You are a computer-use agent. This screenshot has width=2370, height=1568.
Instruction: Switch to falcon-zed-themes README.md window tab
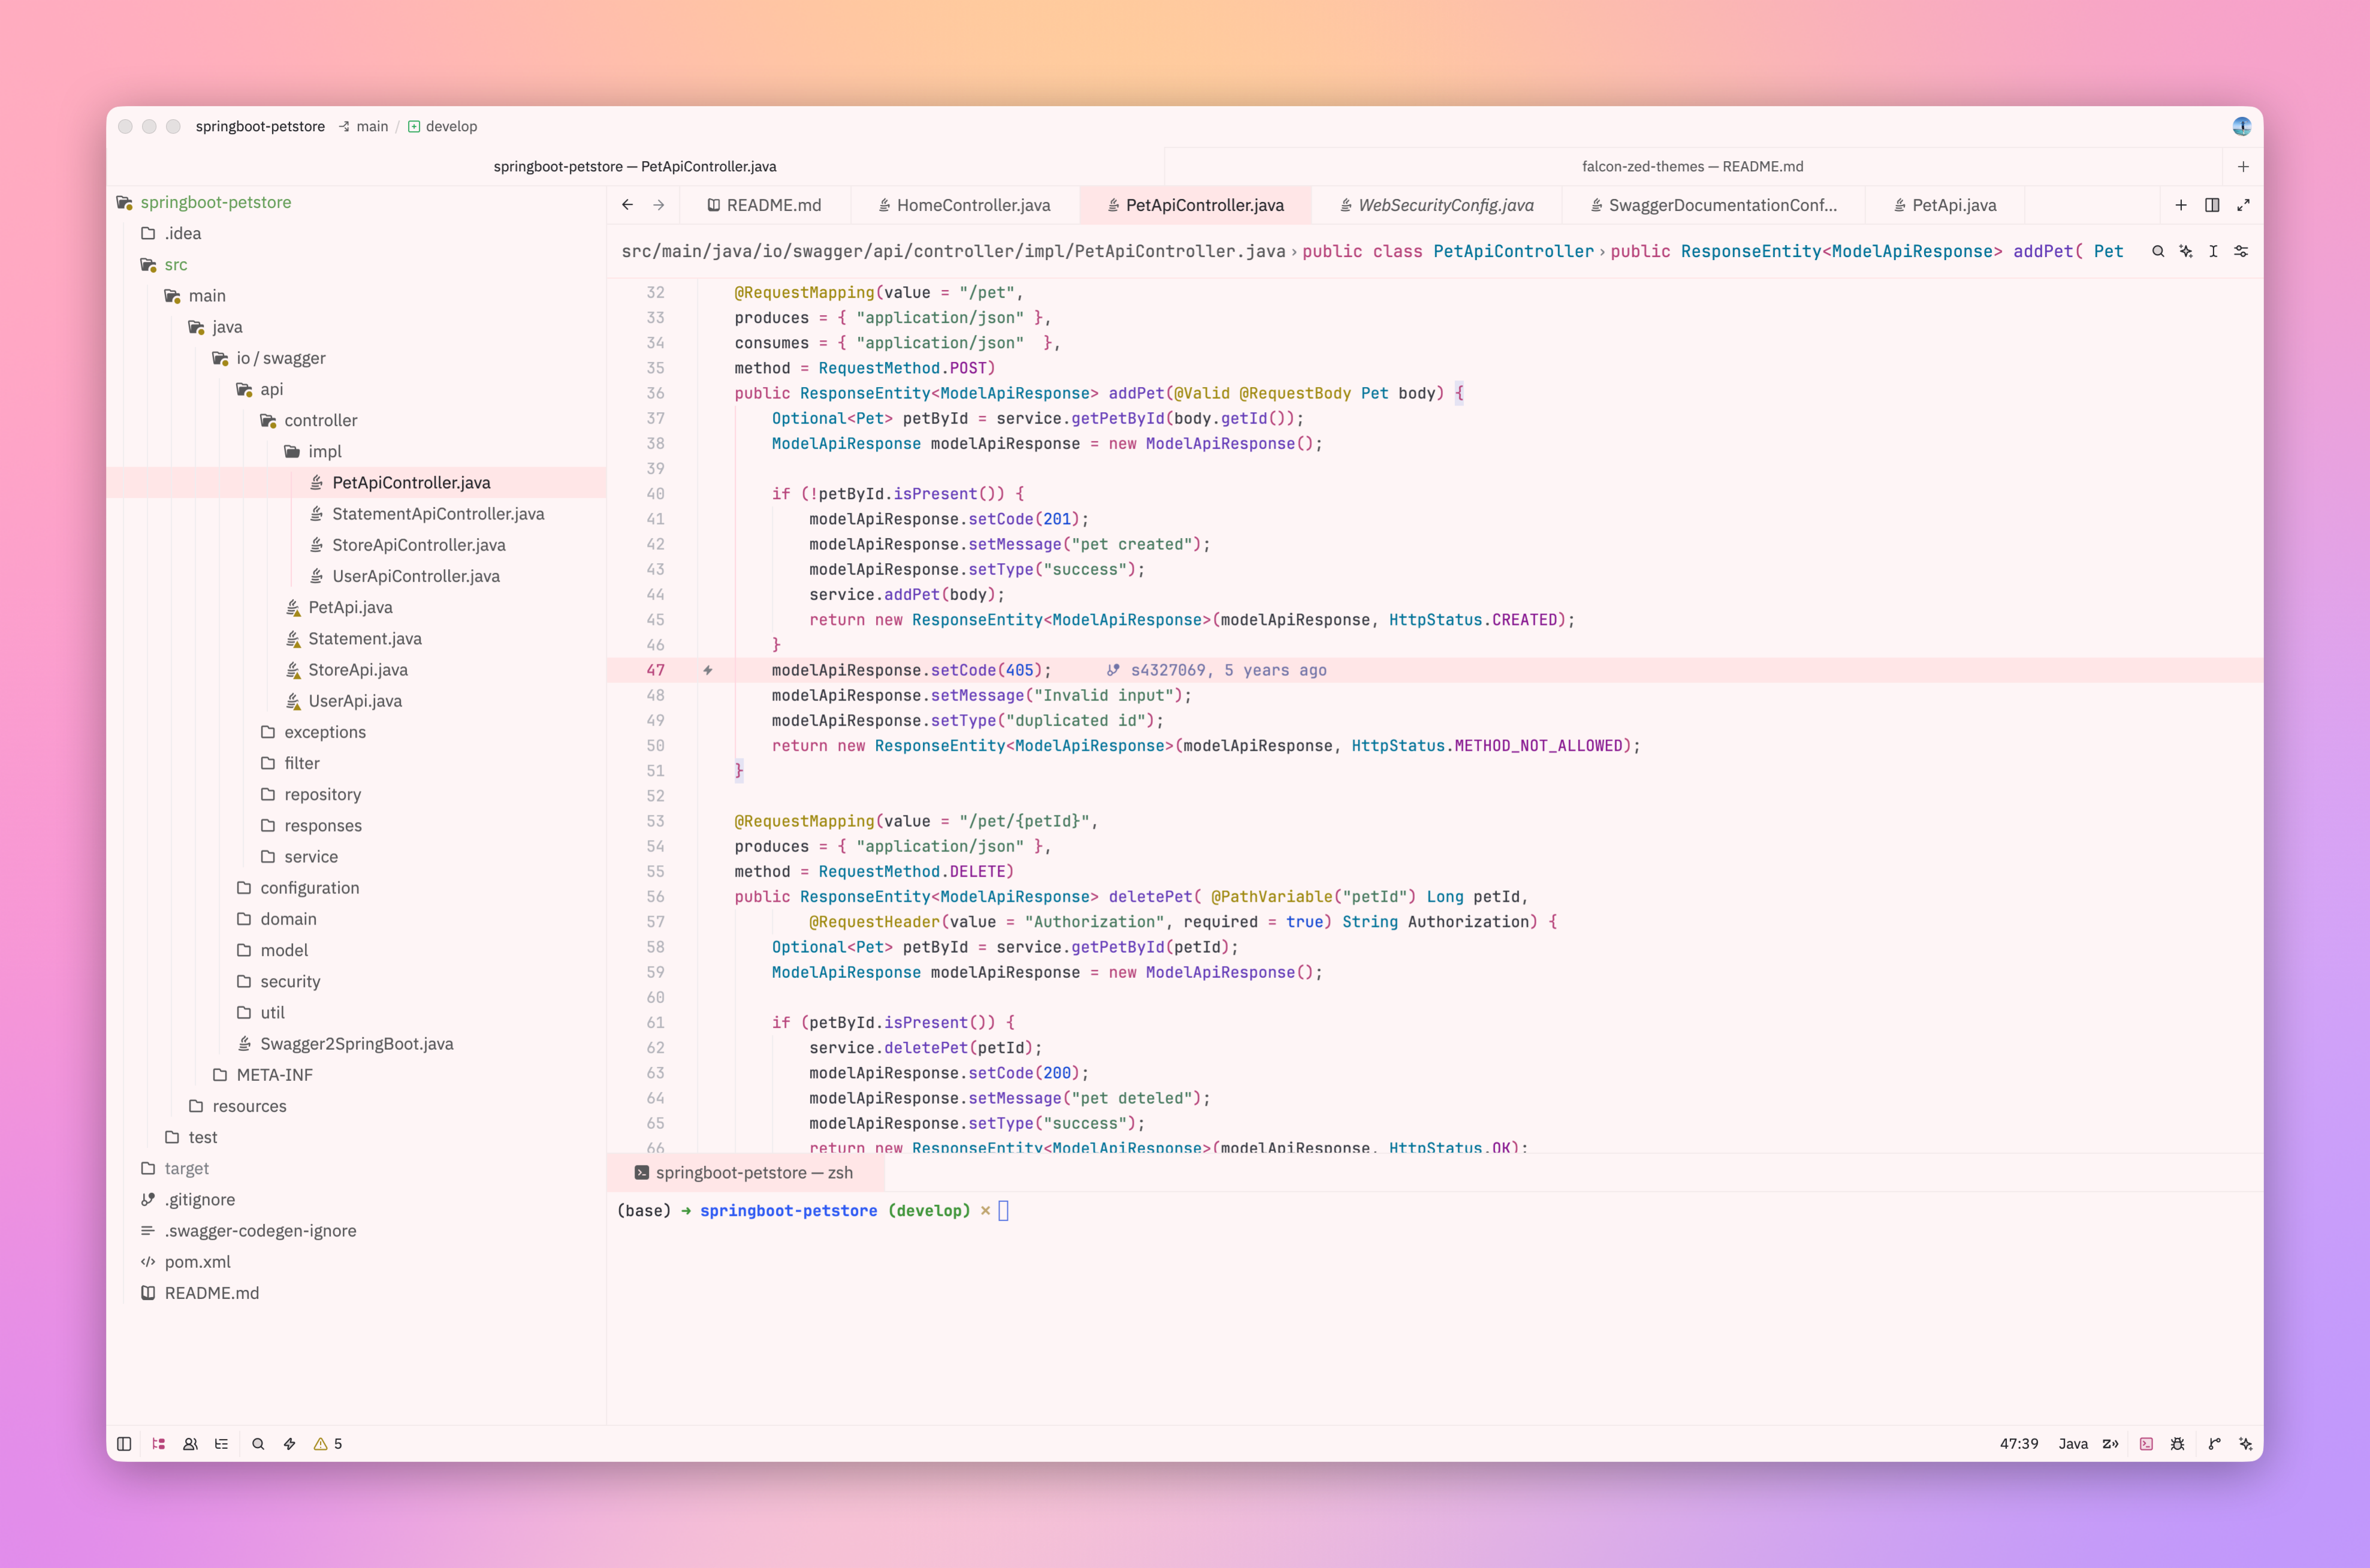tap(1692, 166)
